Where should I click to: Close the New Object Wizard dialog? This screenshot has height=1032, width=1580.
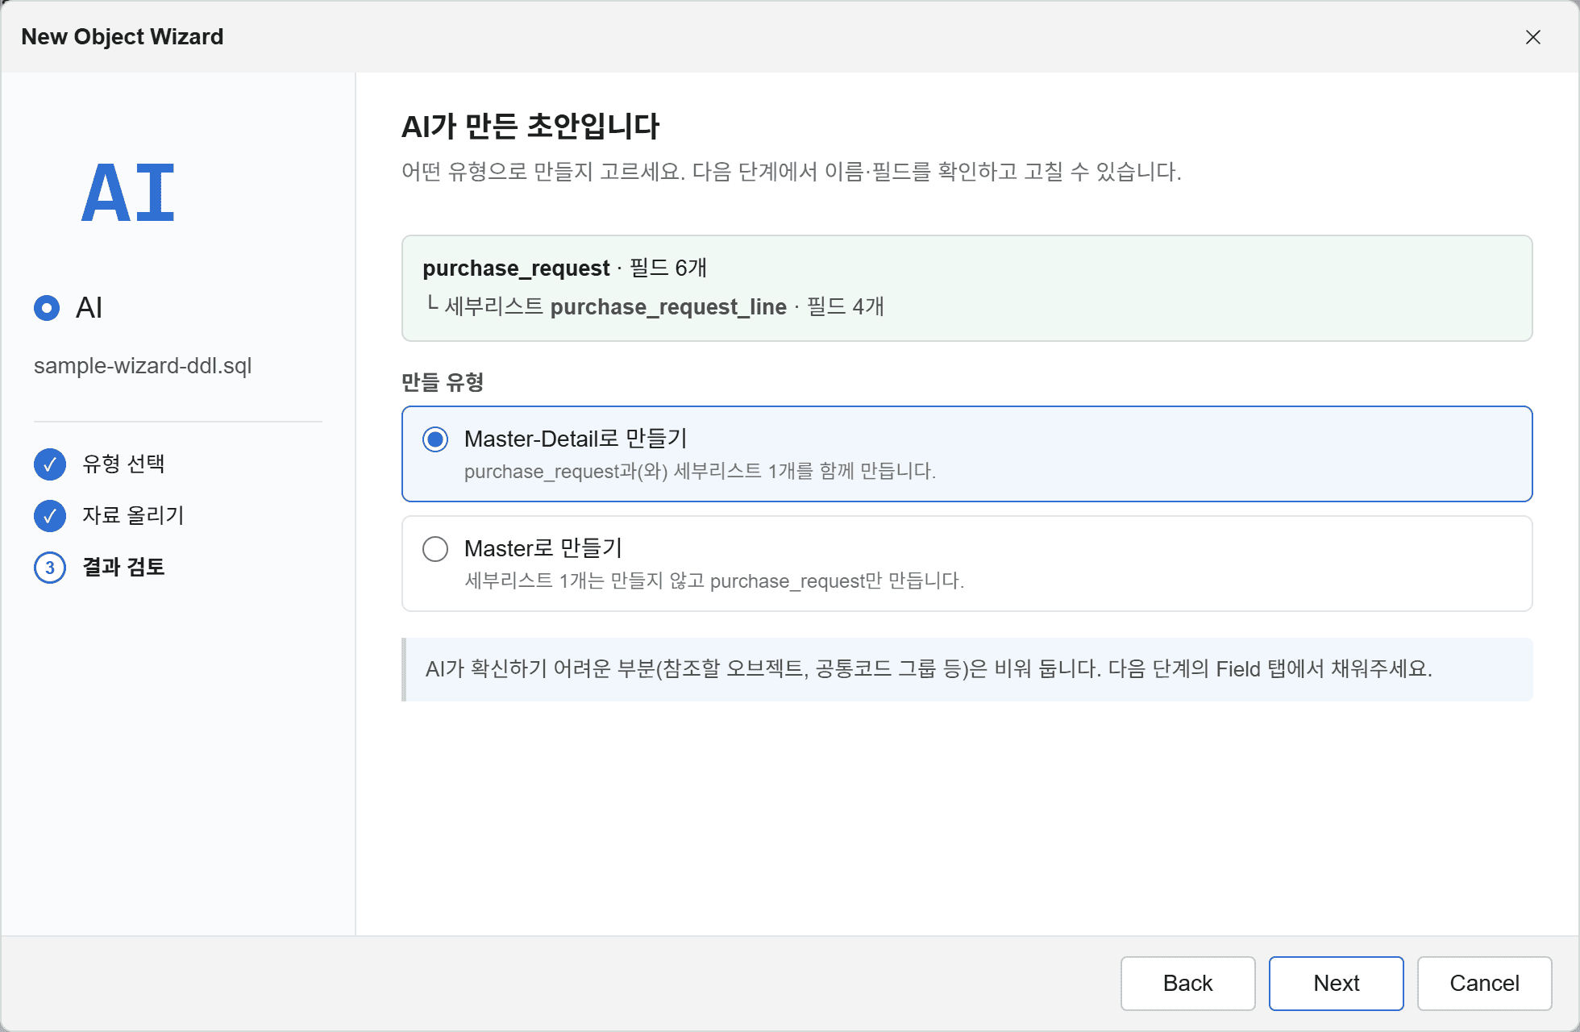click(1532, 37)
